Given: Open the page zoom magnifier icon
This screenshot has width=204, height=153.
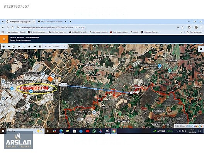Looking at the screenshot, I should 178,27.
